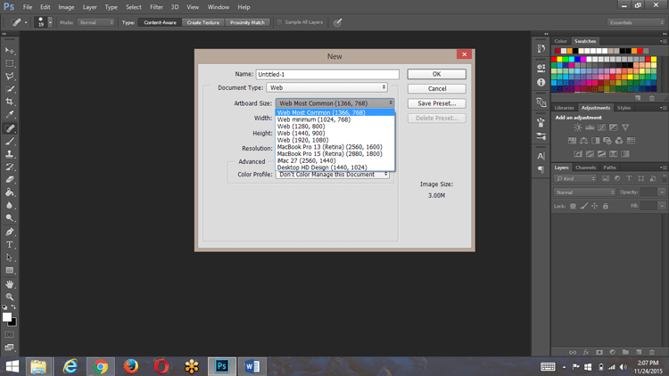Add a Brightness/Contrast adjustment
The width and height of the screenshot is (669, 376).
tap(578, 127)
